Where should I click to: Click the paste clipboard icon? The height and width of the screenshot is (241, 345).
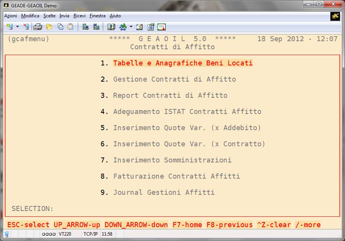coord(70,27)
